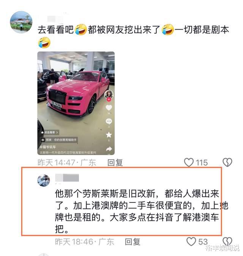Select the reply text about 劳斯莱斯
Image resolution: width=243 pixels, height=256 pixels.
[x=141, y=212]
